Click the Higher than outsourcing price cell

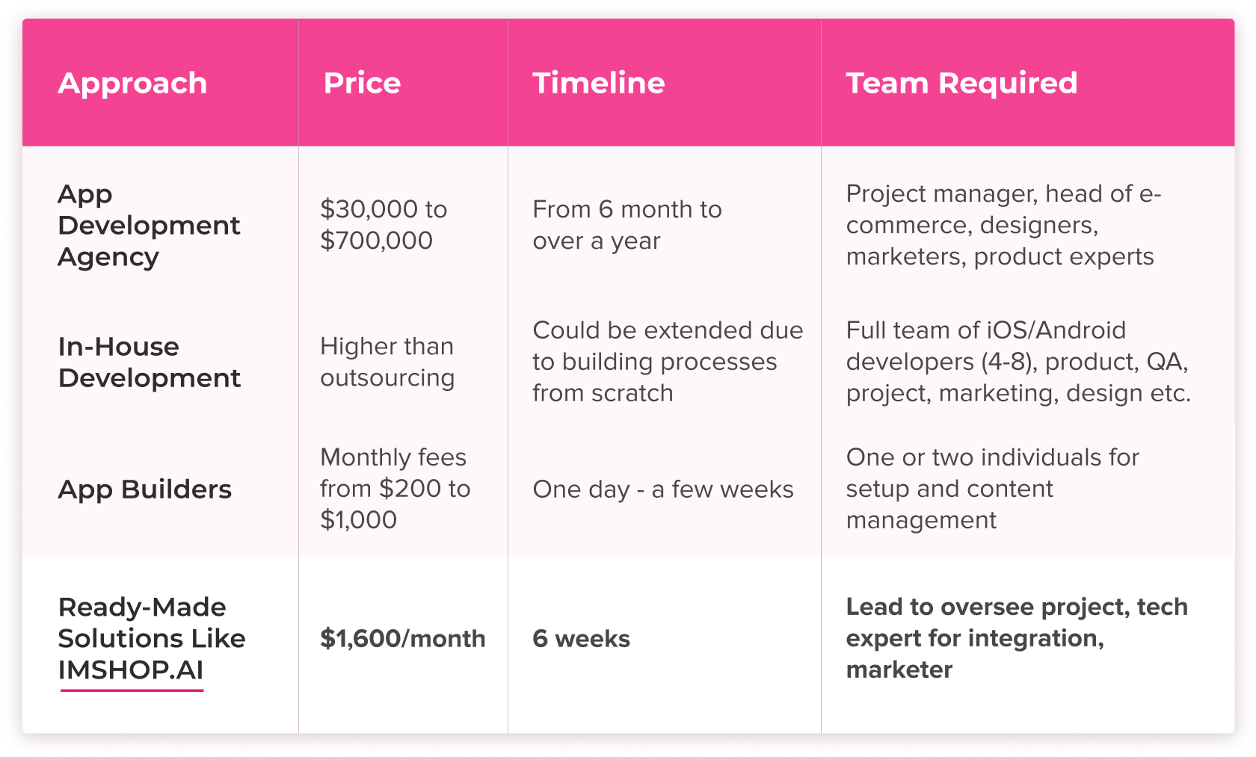point(387,362)
